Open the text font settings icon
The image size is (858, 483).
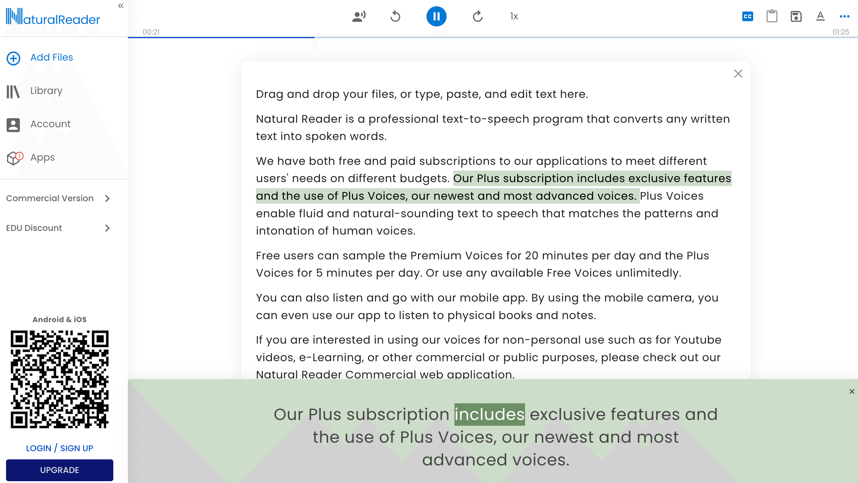820,16
